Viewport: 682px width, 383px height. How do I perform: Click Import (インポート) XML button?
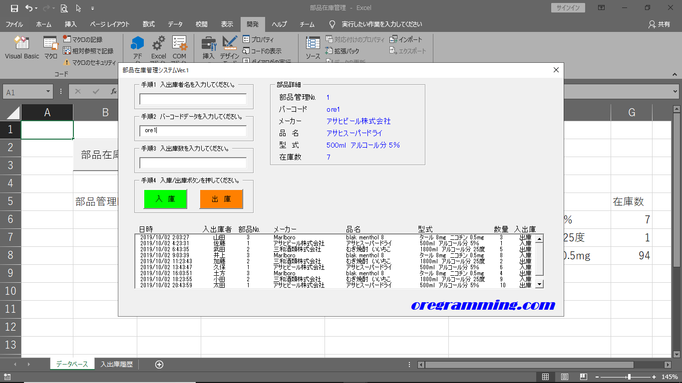(x=406, y=39)
